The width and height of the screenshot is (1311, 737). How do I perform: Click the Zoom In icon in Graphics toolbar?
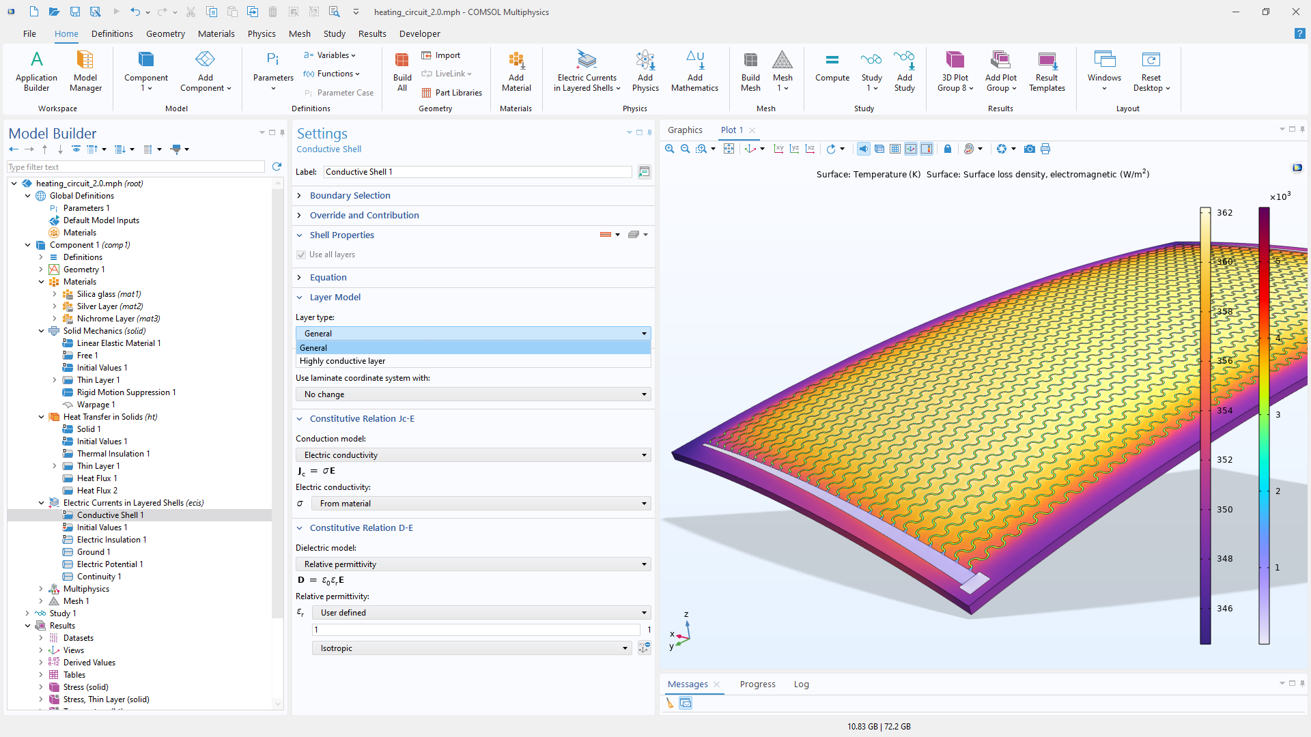pyautogui.click(x=669, y=149)
